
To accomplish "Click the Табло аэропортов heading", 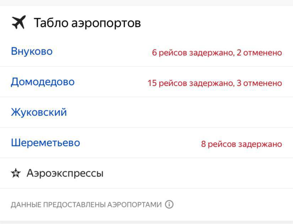I will point(87,23).
